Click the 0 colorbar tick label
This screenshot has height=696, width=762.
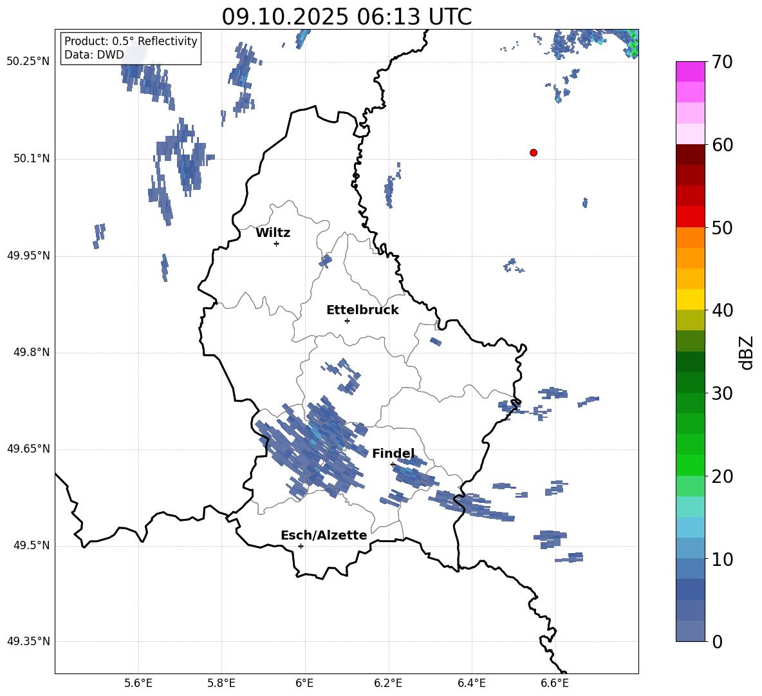coord(717,641)
